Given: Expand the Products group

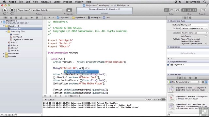Looking at the screenshot, I should click(x=4, y=56).
